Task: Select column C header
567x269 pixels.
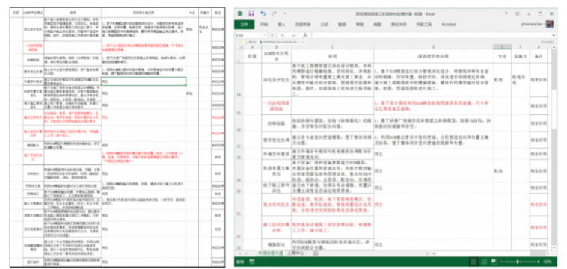Action: 332,47
